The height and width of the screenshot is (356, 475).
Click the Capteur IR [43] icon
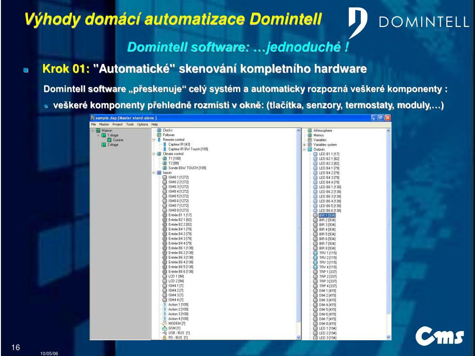[165, 145]
